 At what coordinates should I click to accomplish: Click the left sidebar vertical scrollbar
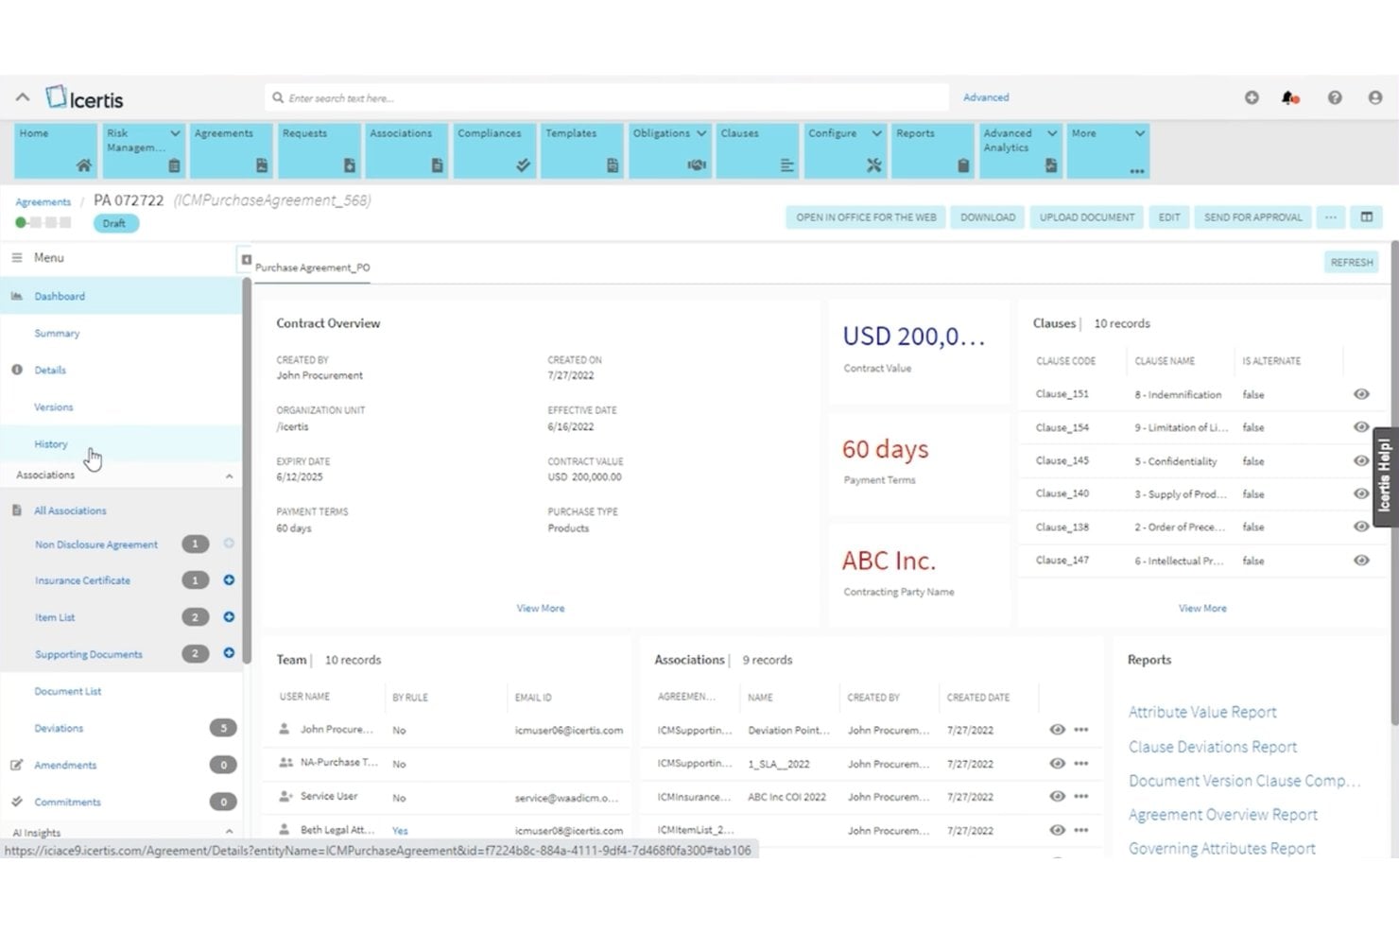click(247, 470)
